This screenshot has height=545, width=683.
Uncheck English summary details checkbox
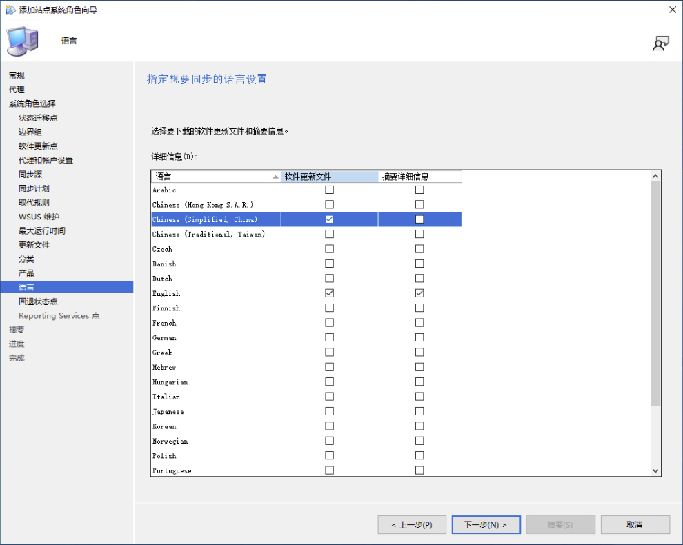[419, 293]
